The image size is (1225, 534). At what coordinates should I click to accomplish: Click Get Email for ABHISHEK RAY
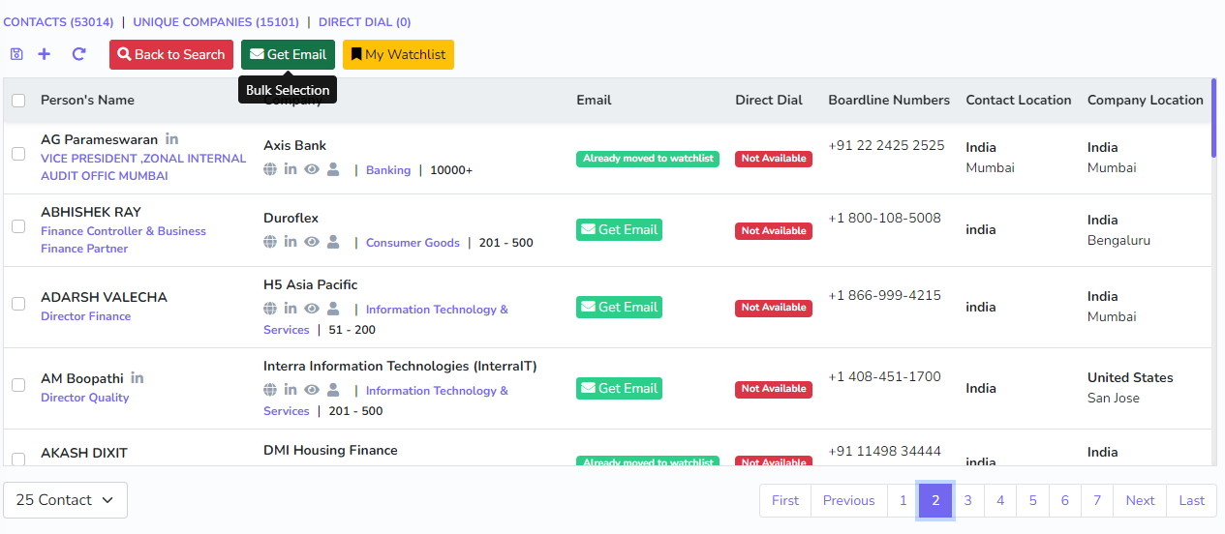tap(619, 230)
